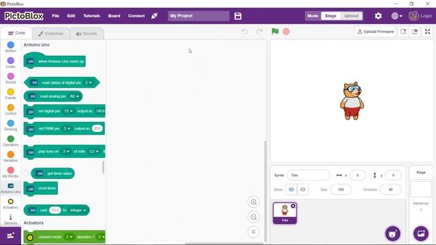Open the Sound block category
The image size is (436, 245).
pos(11,78)
